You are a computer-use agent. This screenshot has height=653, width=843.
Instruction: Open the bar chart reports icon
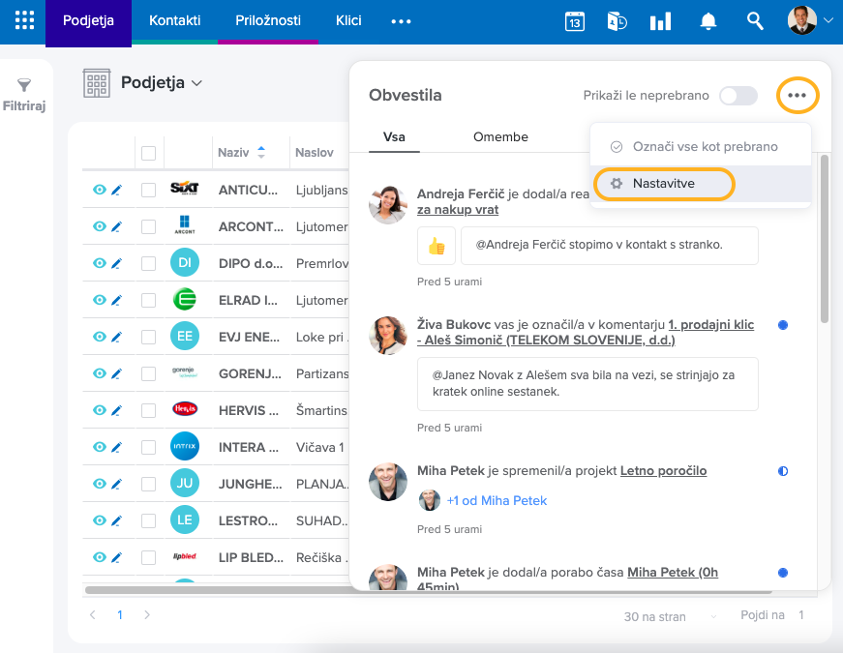click(x=661, y=21)
